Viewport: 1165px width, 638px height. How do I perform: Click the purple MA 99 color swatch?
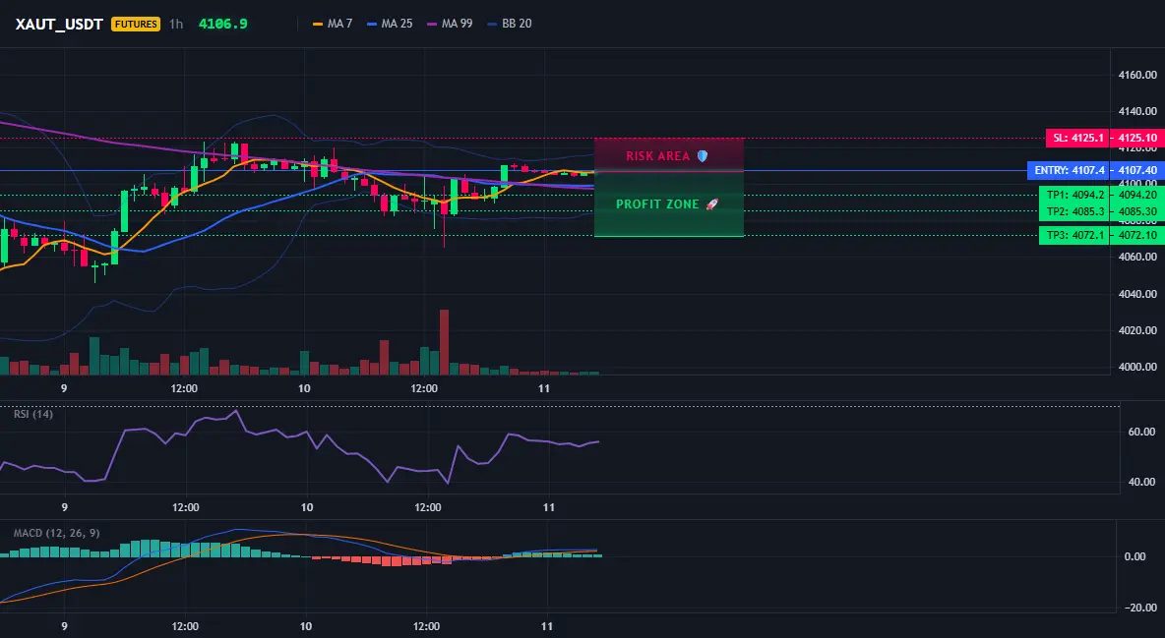tap(432, 24)
